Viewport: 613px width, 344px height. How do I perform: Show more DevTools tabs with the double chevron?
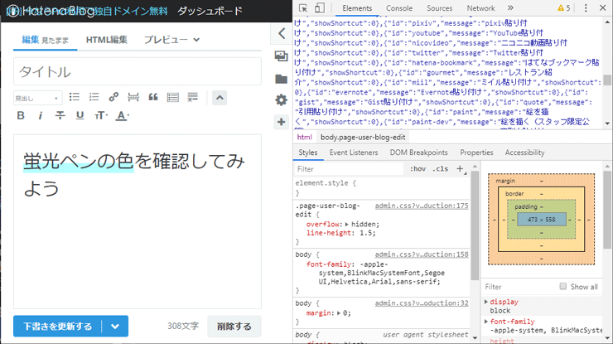(x=510, y=7)
